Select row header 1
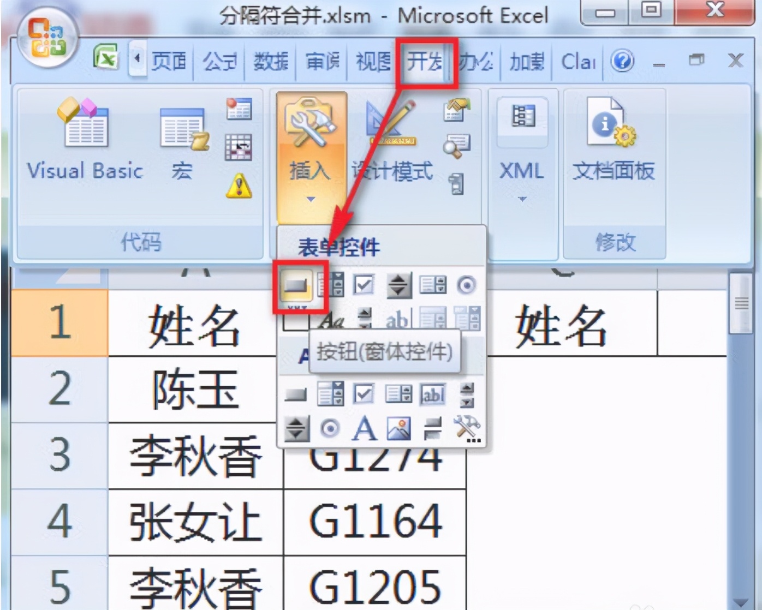762x610 pixels. [x=59, y=323]
